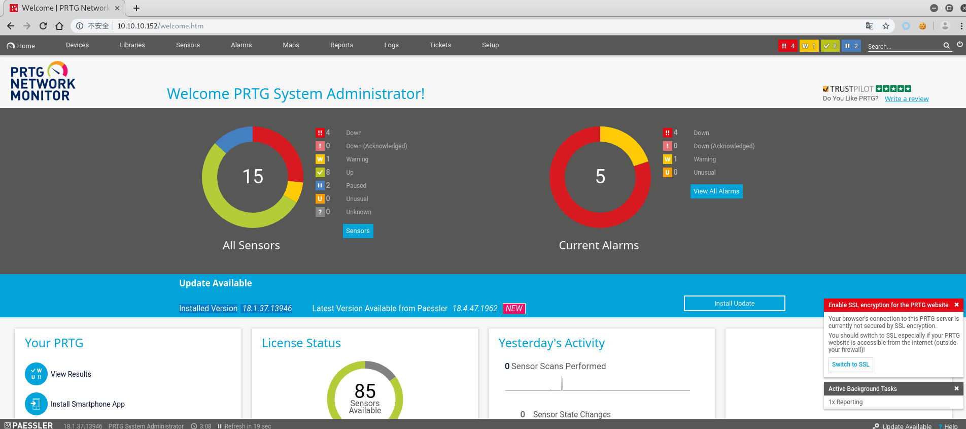Viewport: 966px width, 429px height.
Task: Focus the Search input field
Action: (x=903, y=46)
